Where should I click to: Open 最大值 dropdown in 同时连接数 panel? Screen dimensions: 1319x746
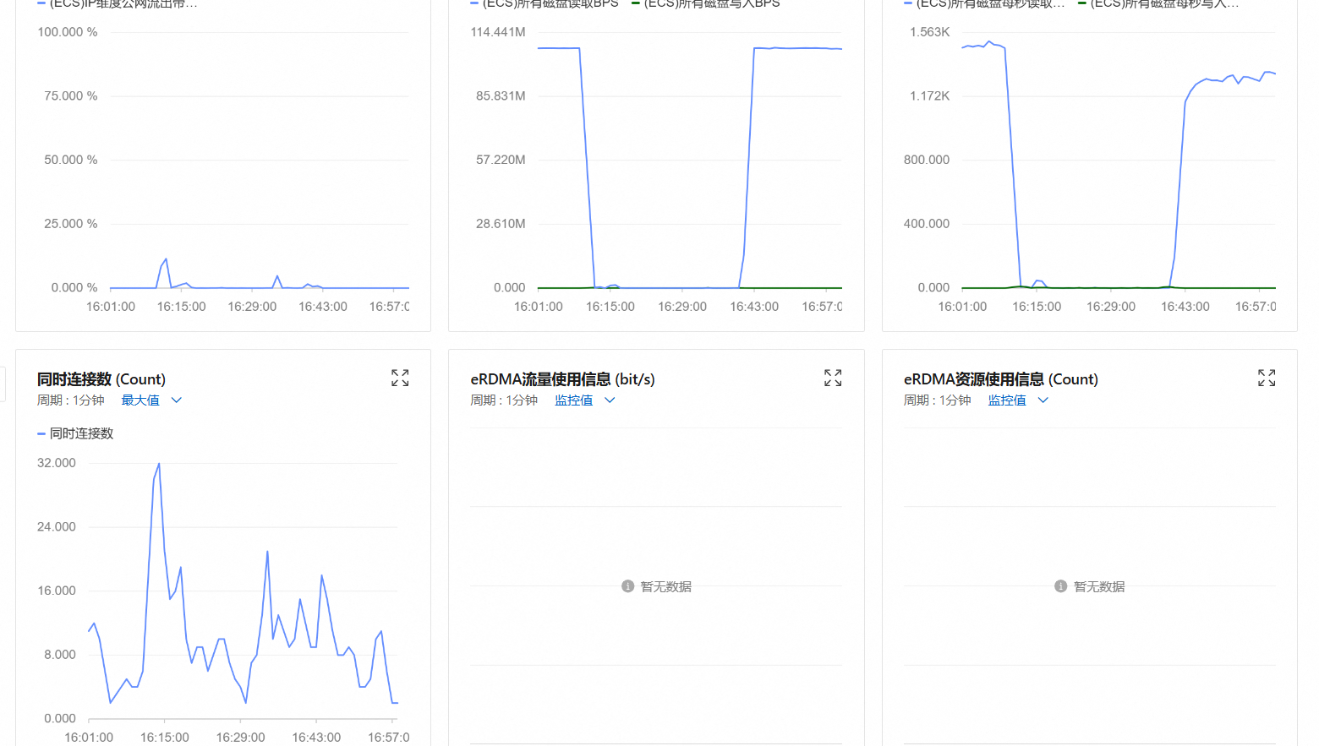pos(151,400)
